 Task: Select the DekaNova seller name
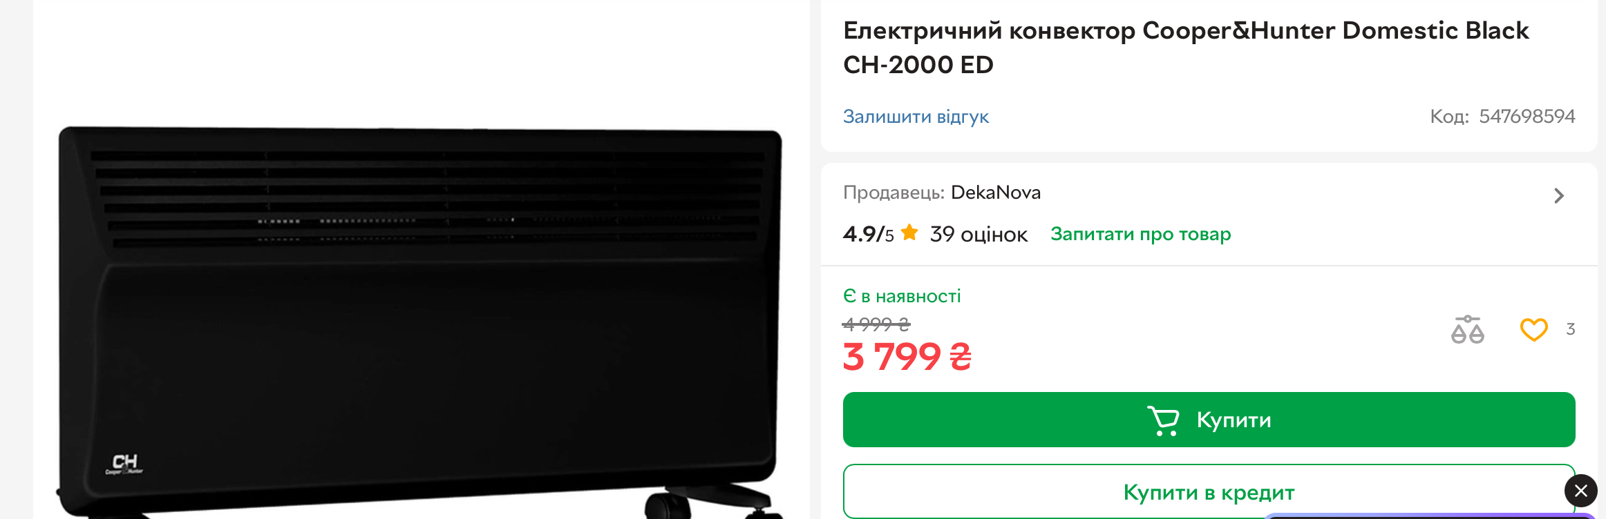pos(996,193)
